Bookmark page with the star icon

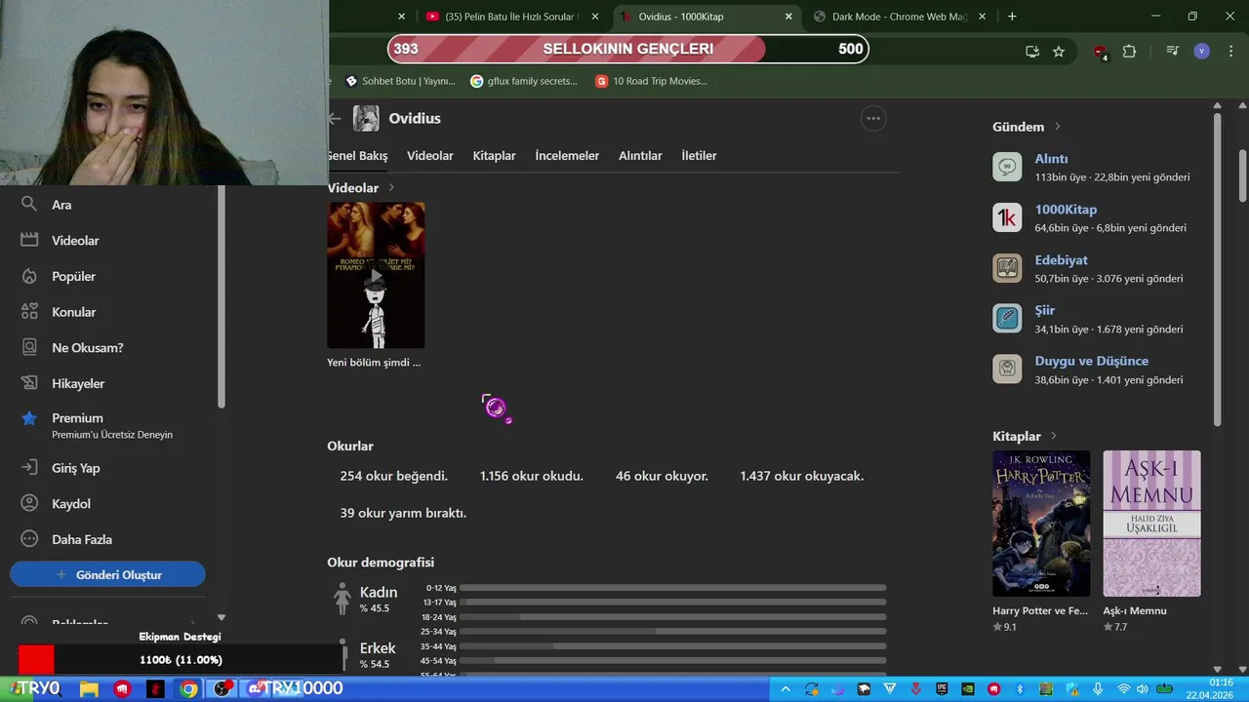[x=1059, y=51]
